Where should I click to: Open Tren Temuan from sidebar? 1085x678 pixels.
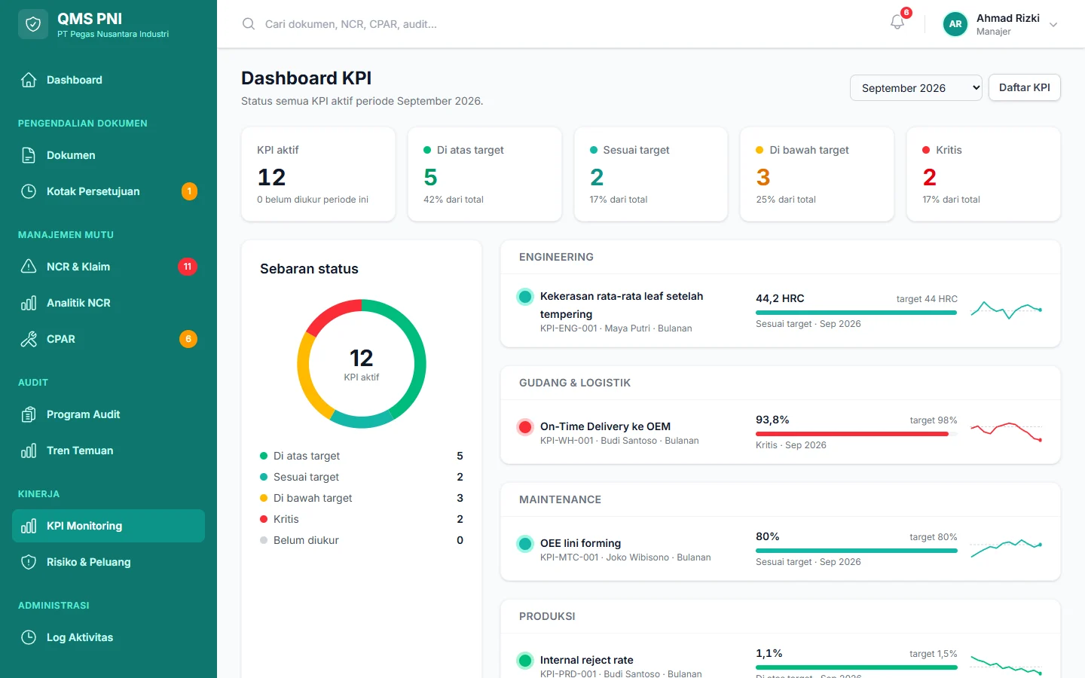[108, 450]
